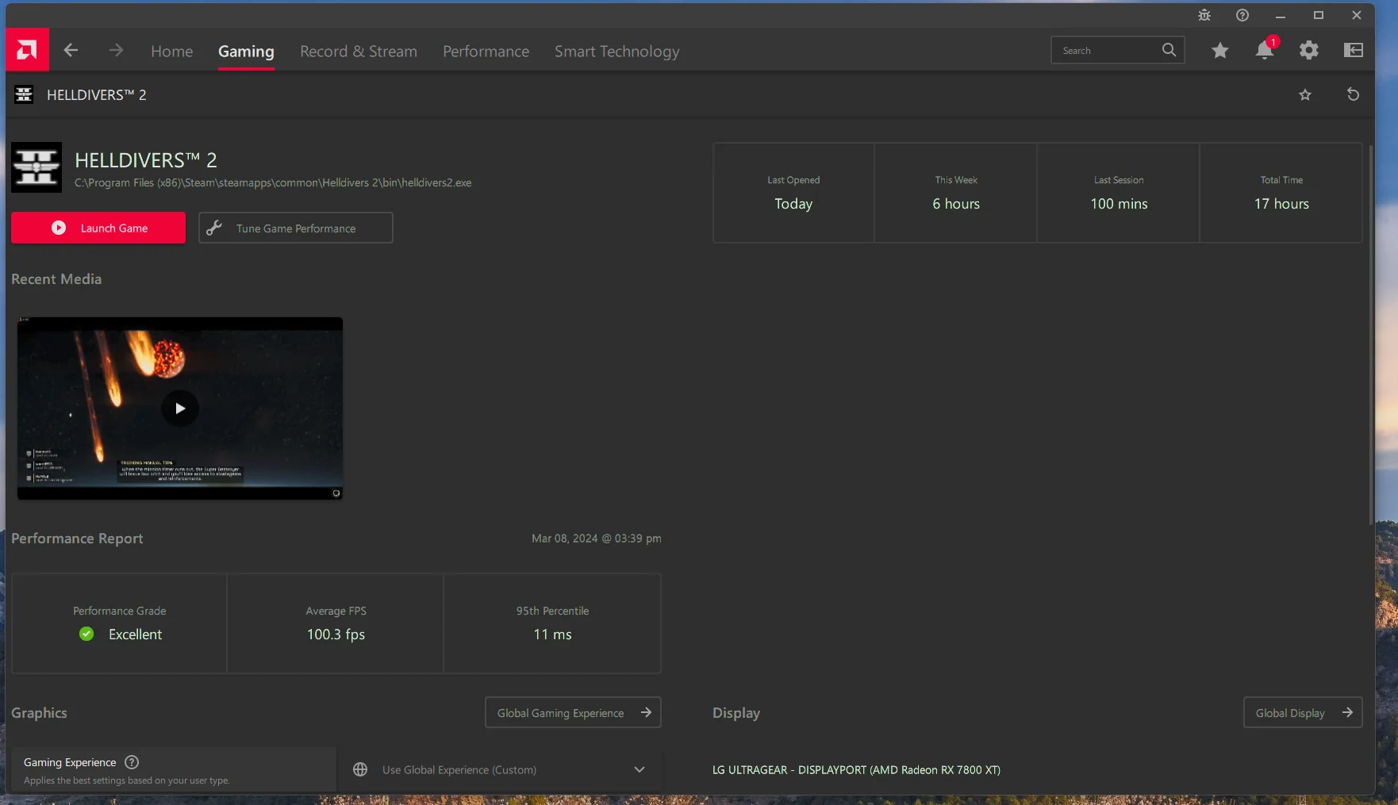Launch the game with the red button
This screenshot has width=1398, height=805.
[x=98, y=228]
